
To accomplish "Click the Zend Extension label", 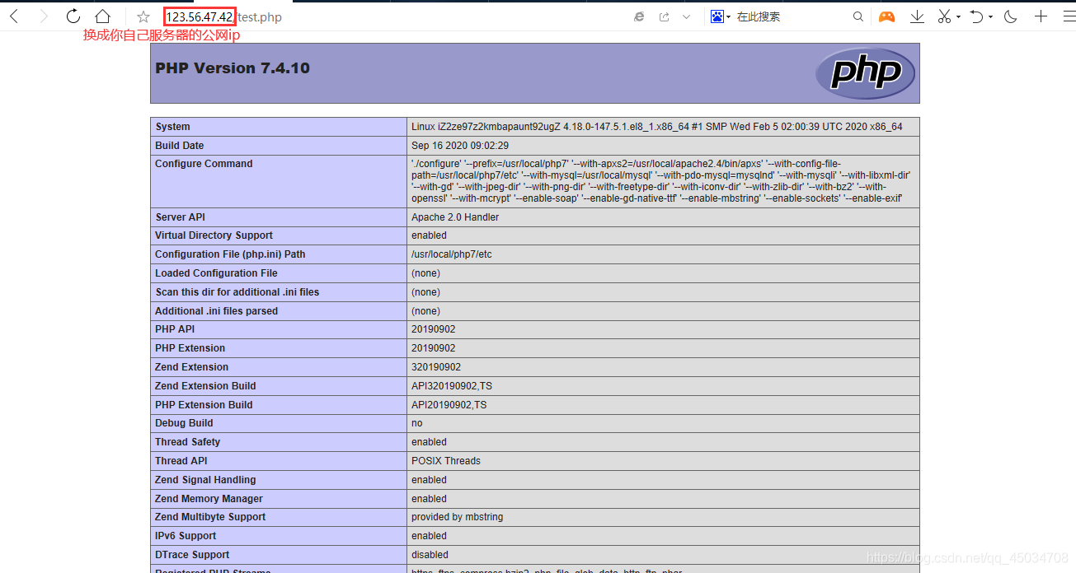I will point(191,367).
